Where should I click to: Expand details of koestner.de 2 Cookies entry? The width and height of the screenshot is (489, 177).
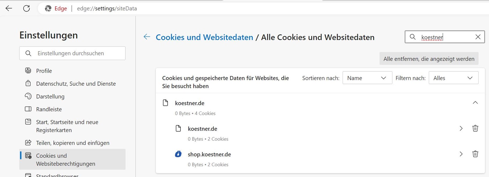pyautogui.click(x=461, y=129)
